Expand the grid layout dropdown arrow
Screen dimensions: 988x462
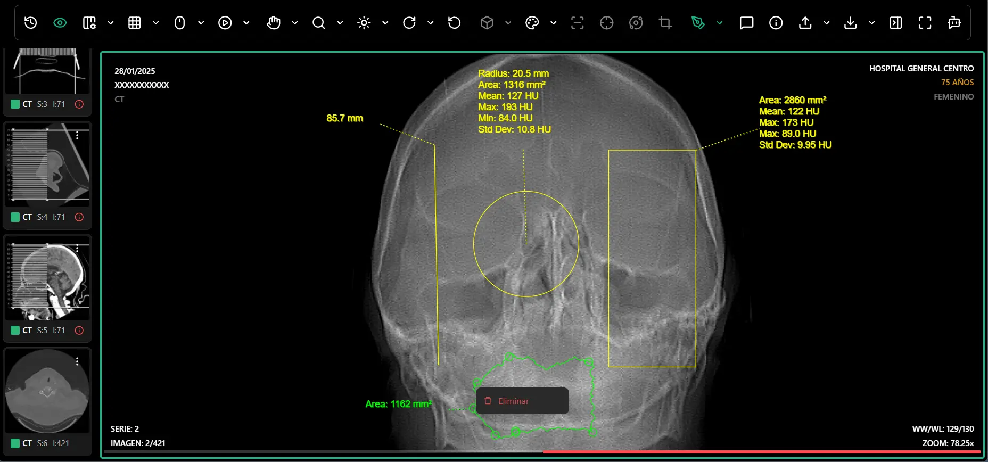point(156,23)
